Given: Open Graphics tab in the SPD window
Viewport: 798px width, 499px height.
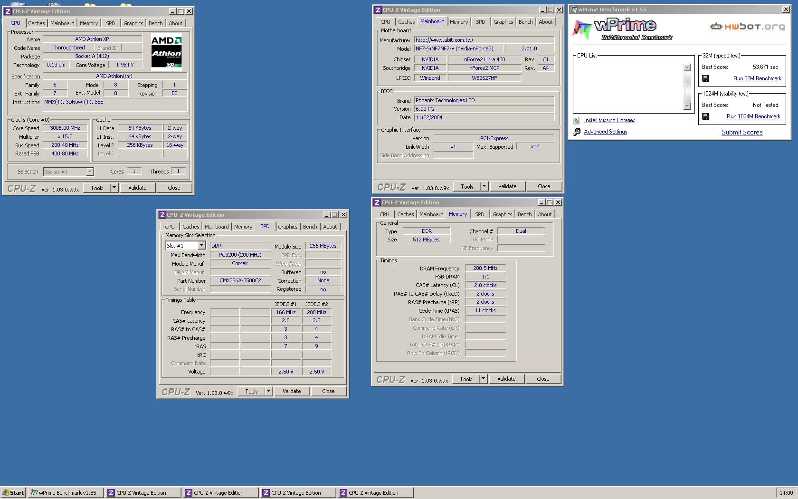Looking at the screenshot, I should (287, 227).
